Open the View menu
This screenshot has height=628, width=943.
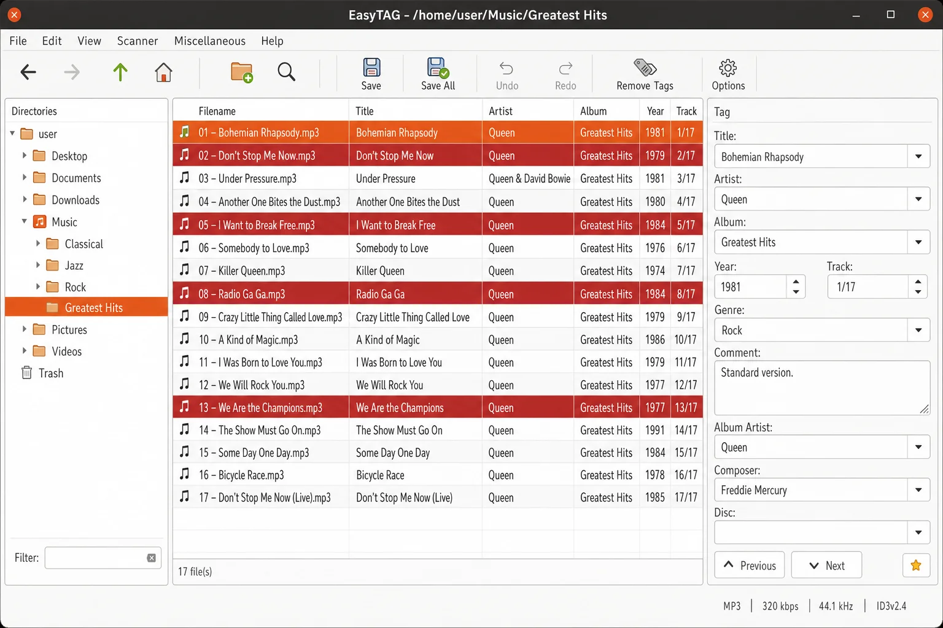coord(89,40)
